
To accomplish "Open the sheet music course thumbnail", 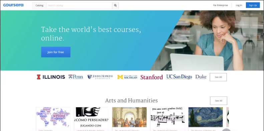I will (168, 117).
